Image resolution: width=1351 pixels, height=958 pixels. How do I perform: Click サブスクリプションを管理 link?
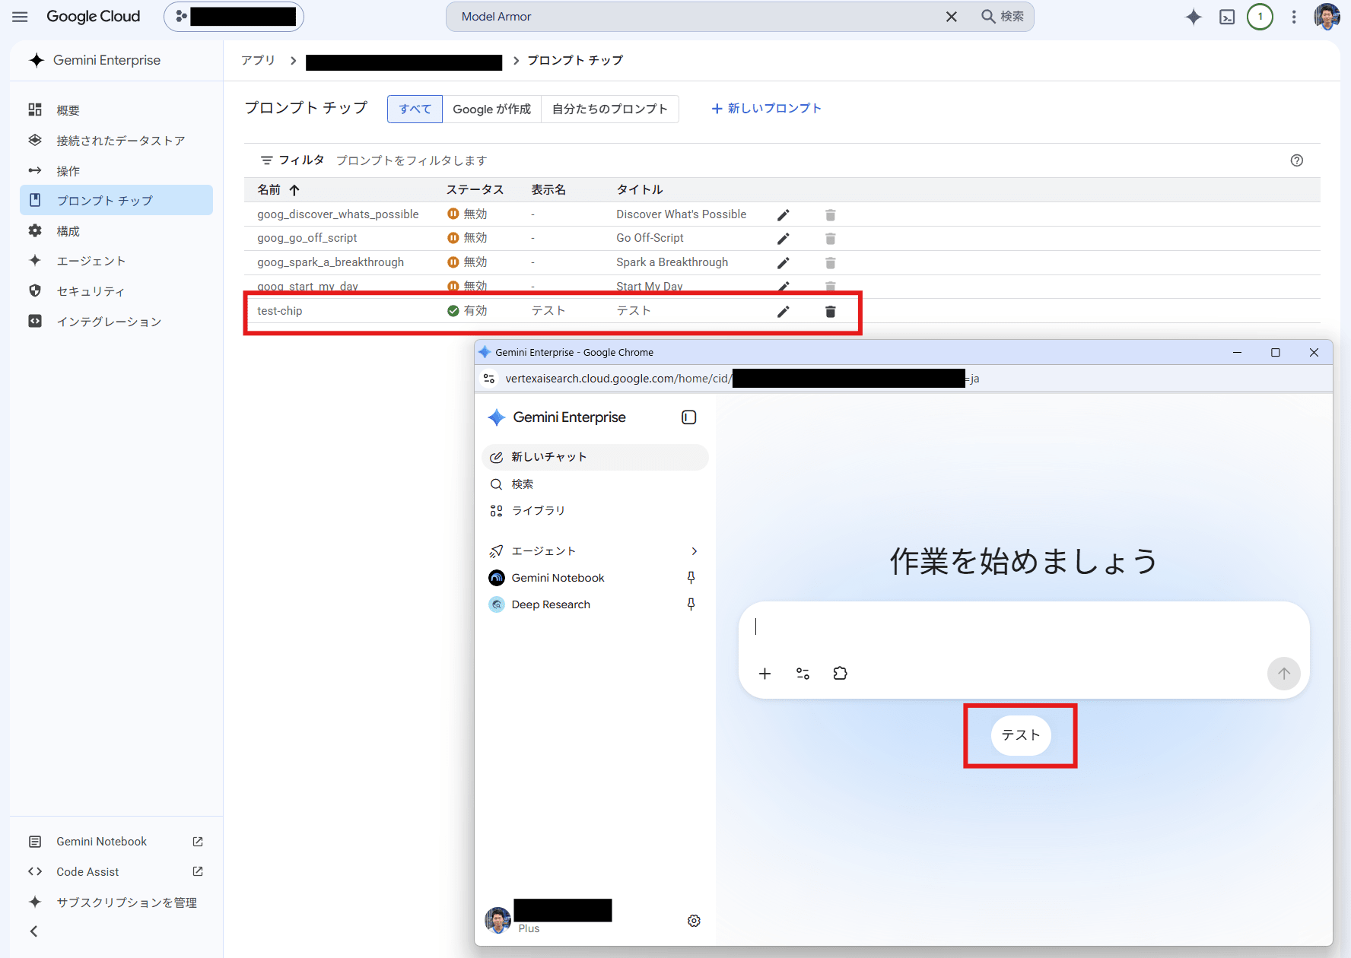pyautogui.click(x=116, y=902)
